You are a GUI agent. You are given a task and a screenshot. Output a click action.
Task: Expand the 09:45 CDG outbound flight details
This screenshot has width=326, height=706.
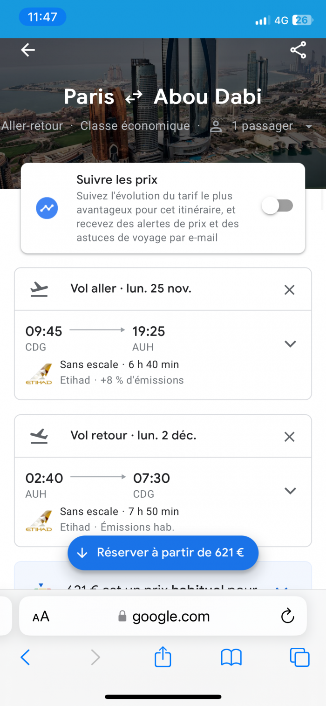click(x=290, y=344)
